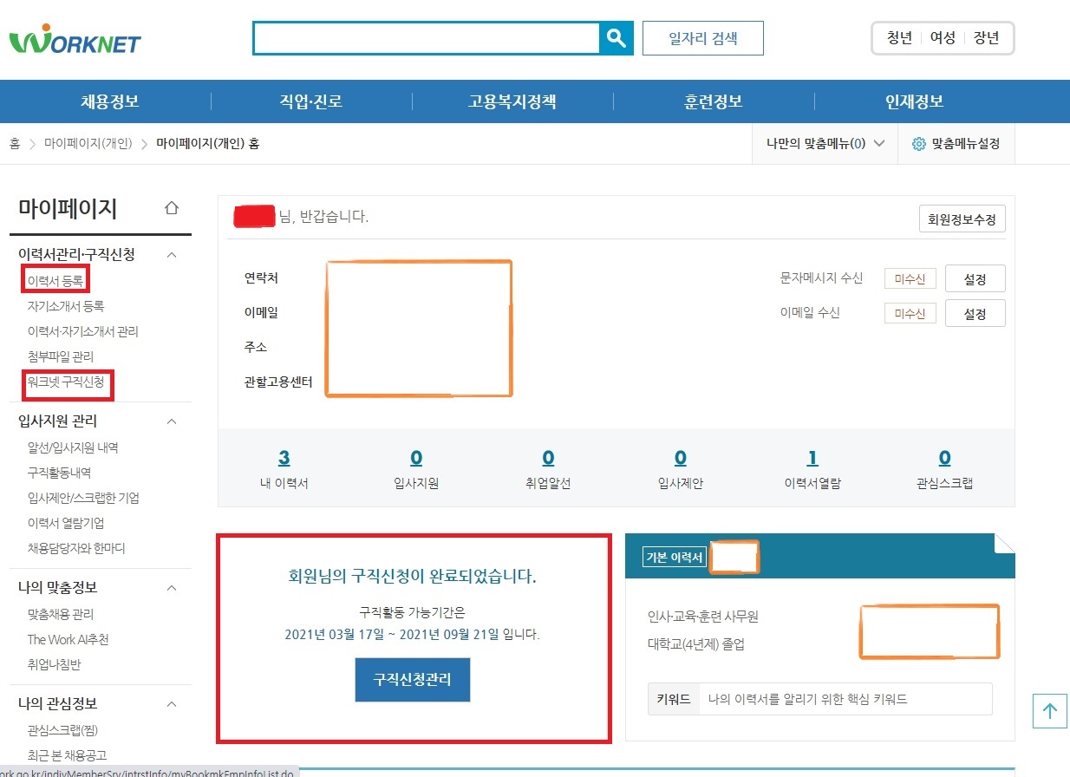
Task: Open 이력서 열람기업 in the sidebar
Action: click(66, 523)
